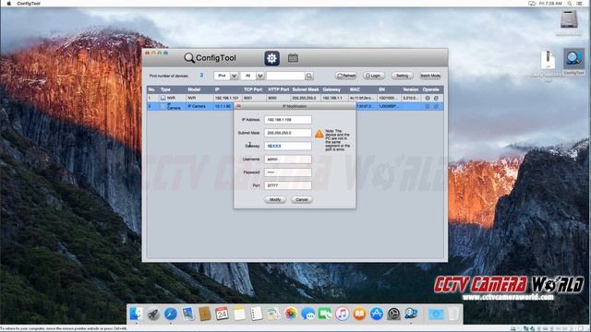Screen dimensions: 591x332
Task: Click the gear operate icon in the NVR row
Action: point(428,98)
